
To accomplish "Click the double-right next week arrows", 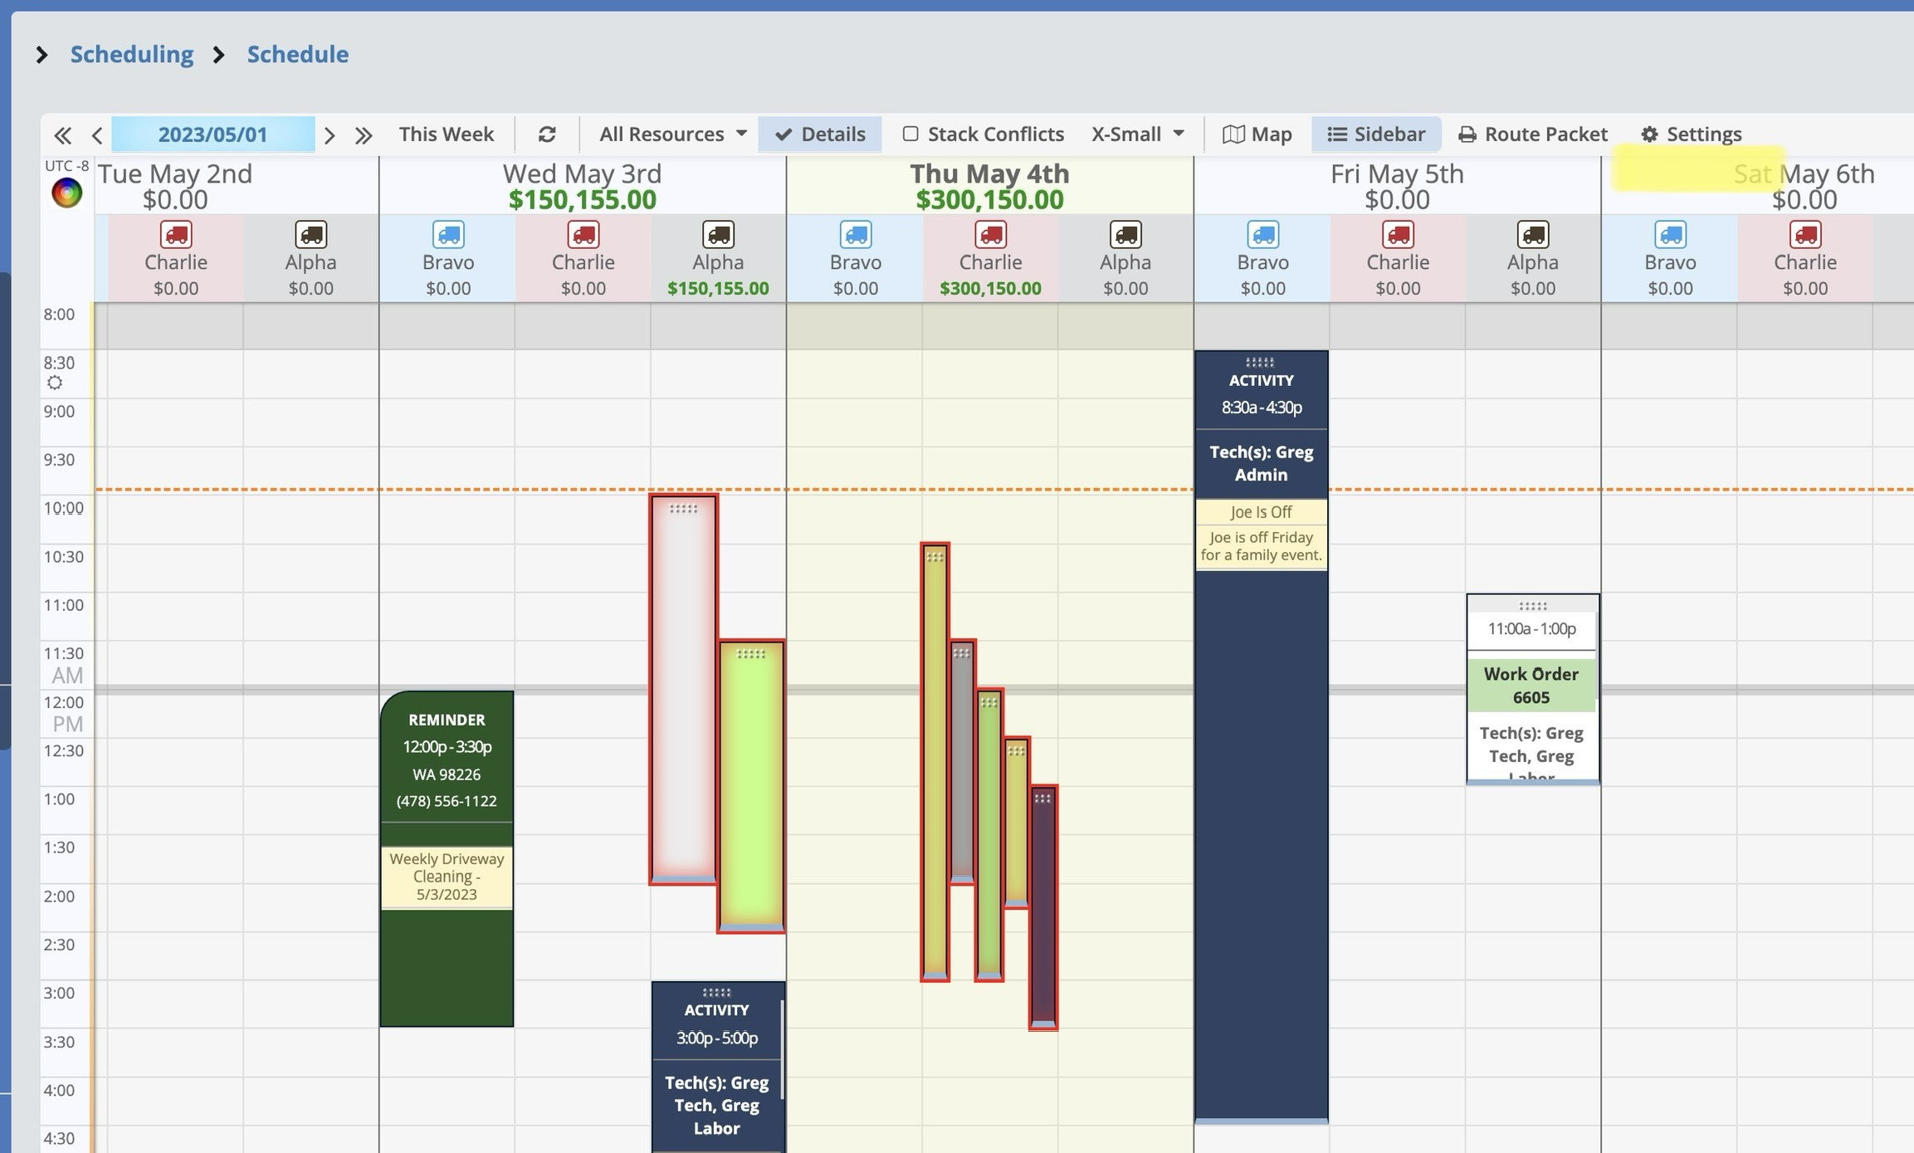I will (364, 134).
